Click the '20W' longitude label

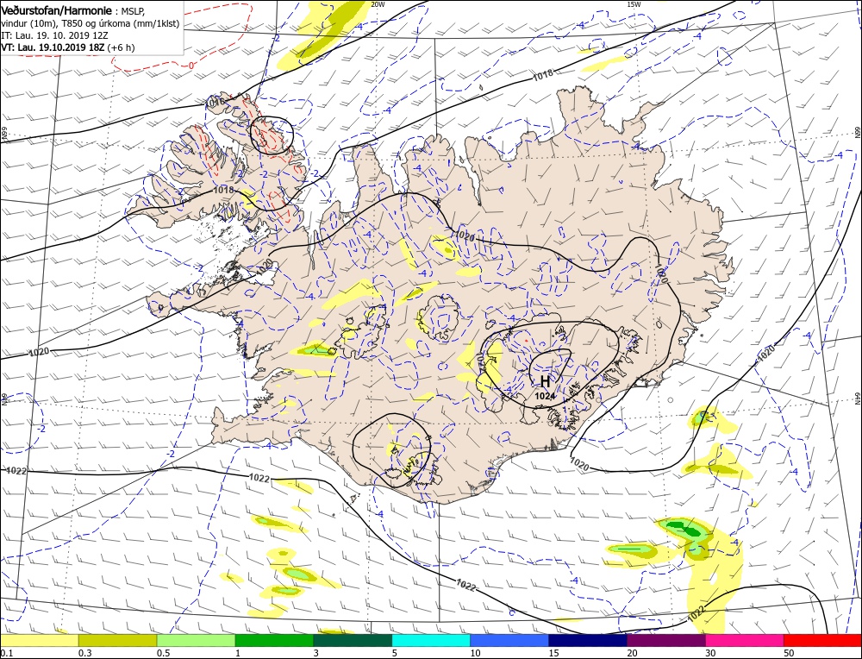click(x=378, y=3)
